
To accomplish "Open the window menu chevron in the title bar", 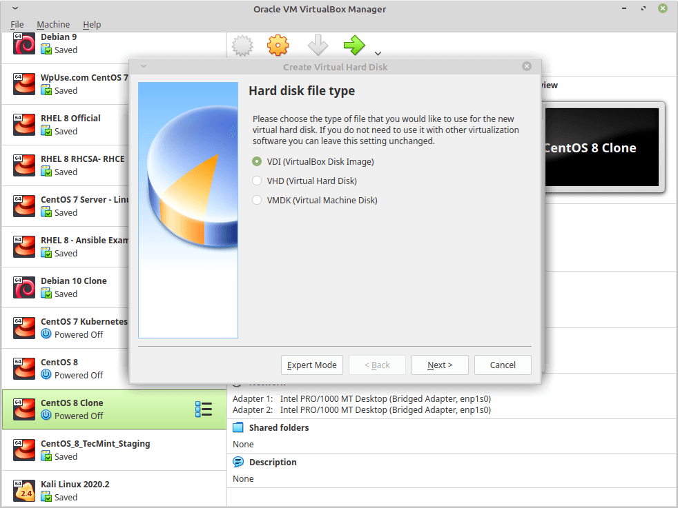I will 15,8.
